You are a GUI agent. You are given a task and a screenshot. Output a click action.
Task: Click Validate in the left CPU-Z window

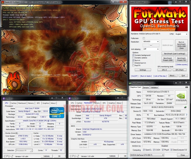pos(46,156)
